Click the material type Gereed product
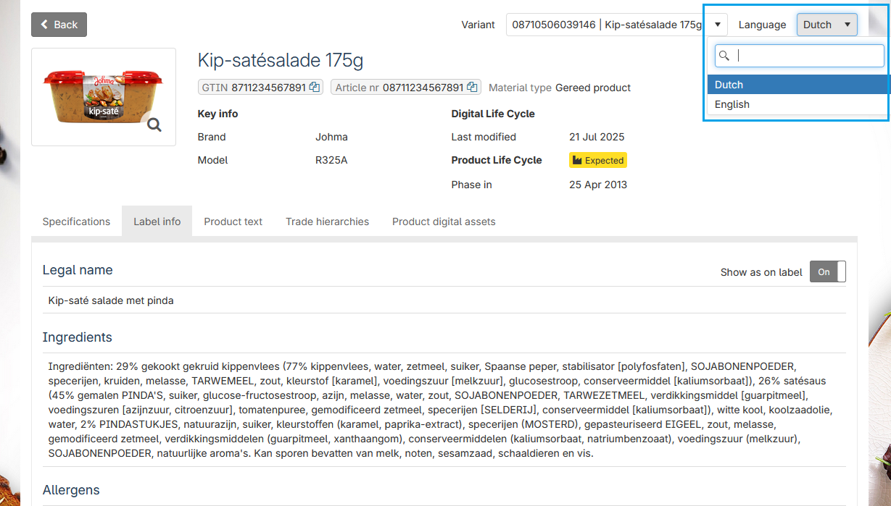 point(593,88)
